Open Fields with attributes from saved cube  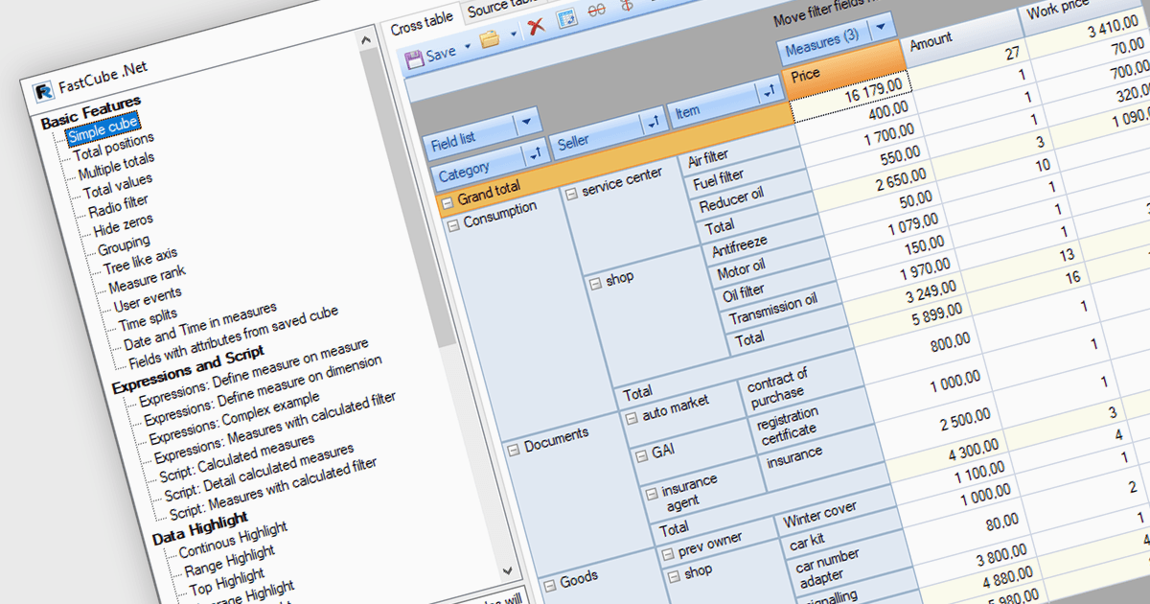pyautogui.click(x=234, y=339)
